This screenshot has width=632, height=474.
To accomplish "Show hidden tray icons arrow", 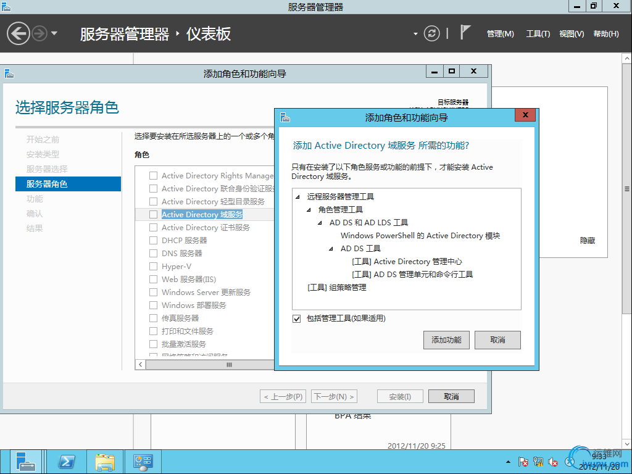I will click(509, 462).
